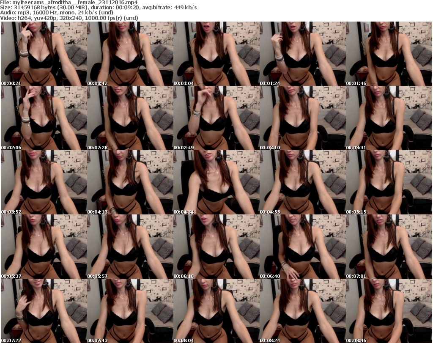Click the Video: h264 info line
The image size is (433, 343).
click(69, 18)
